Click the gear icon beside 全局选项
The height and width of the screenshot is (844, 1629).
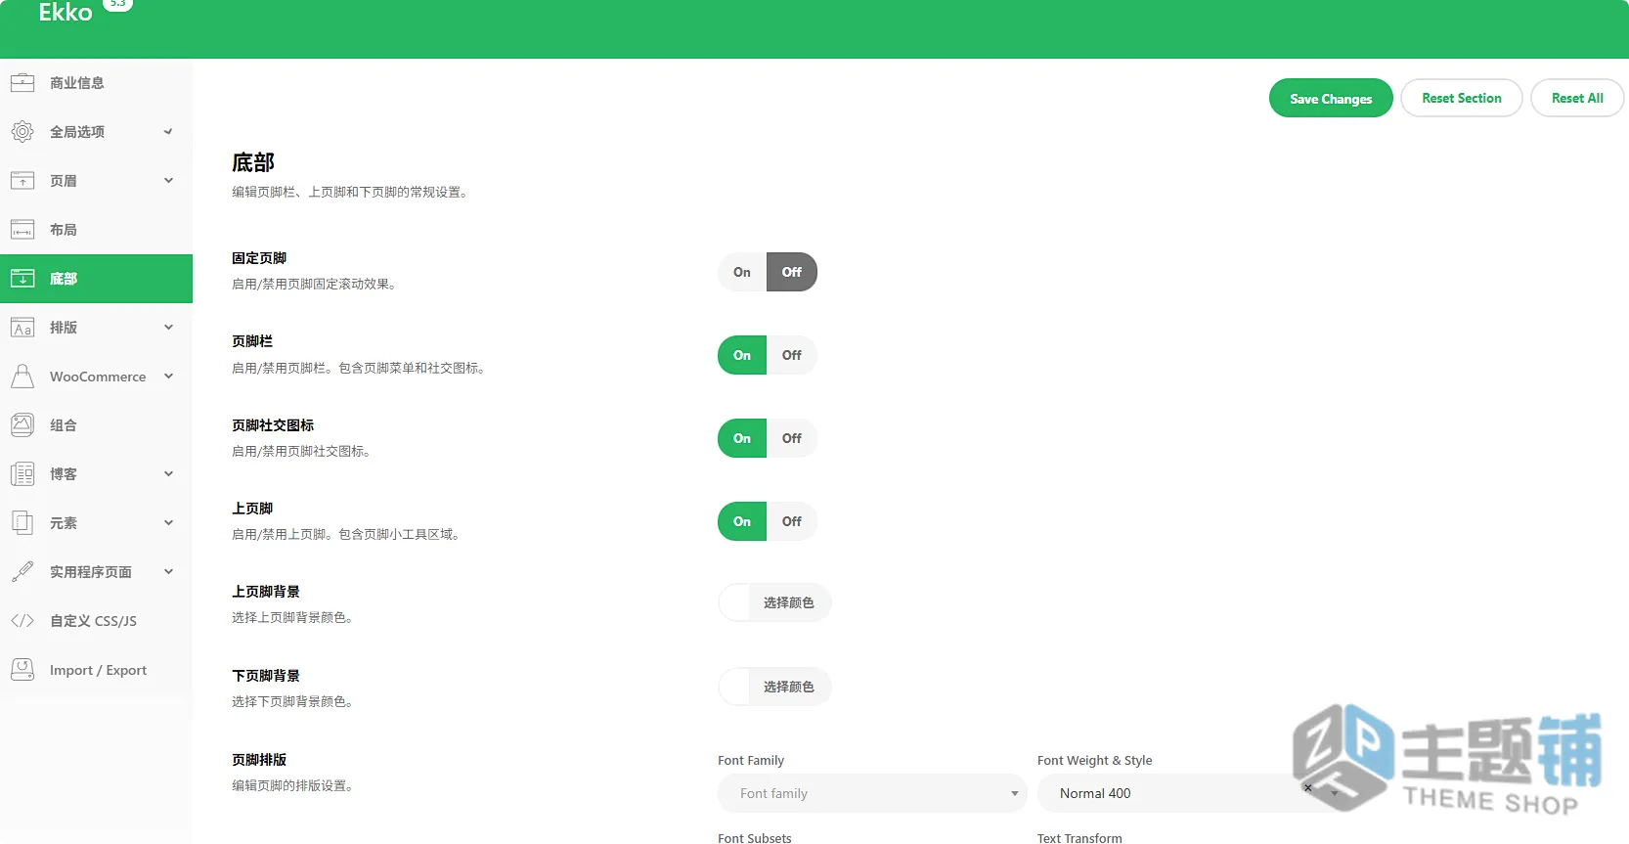point(22,132)
